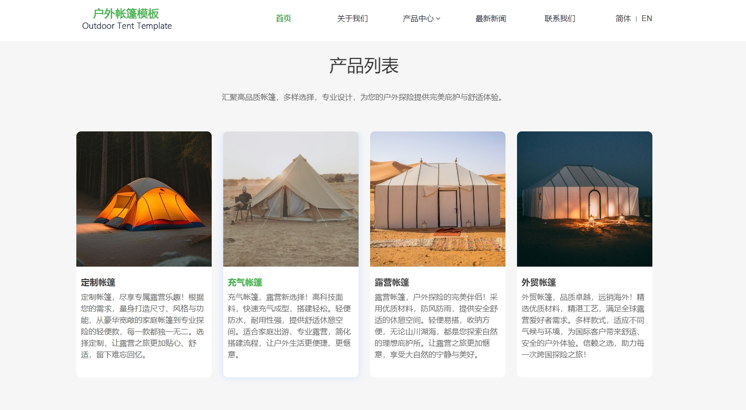Open the 首页 navigation item
Screen dimensions: 746x410
point(283,19)
